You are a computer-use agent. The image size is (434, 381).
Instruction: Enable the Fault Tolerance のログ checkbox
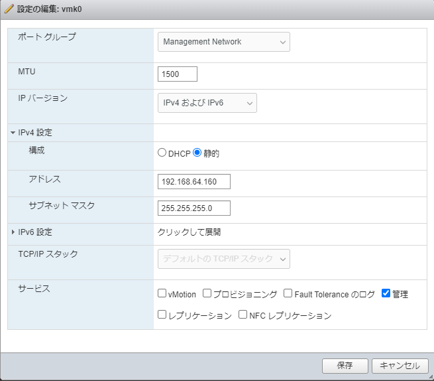click(x=288, y=293)
